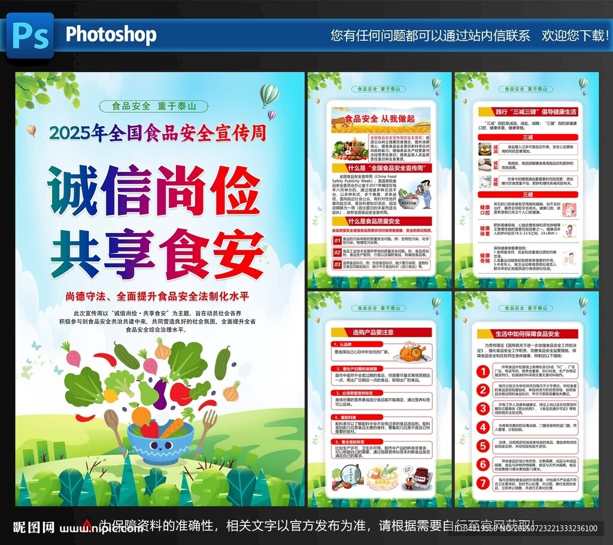Click the 诚信尚俭 headline text
This screenshot has height=545, width=613.
click(154, 191)
